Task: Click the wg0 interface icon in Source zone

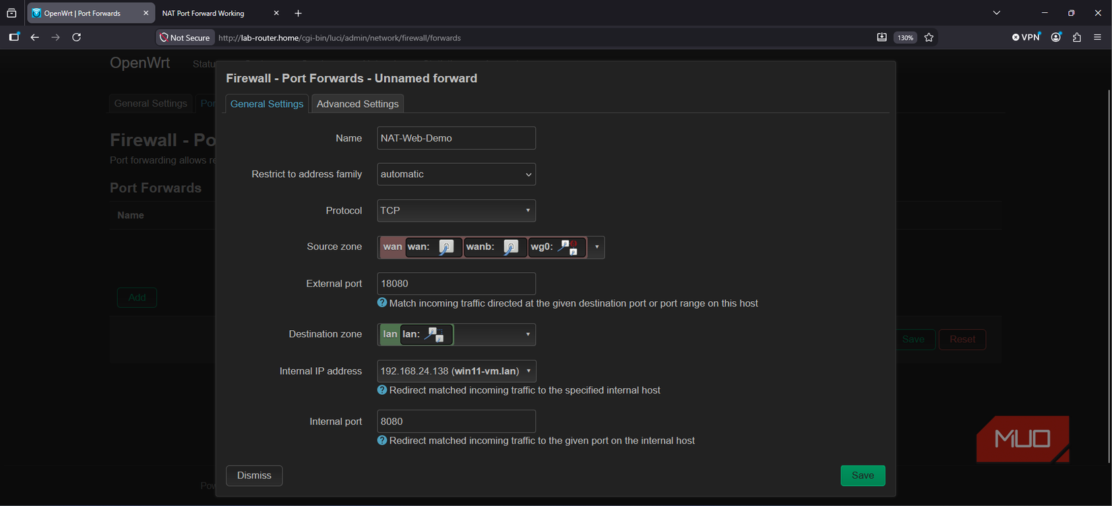Action: (x=568, y=247)
